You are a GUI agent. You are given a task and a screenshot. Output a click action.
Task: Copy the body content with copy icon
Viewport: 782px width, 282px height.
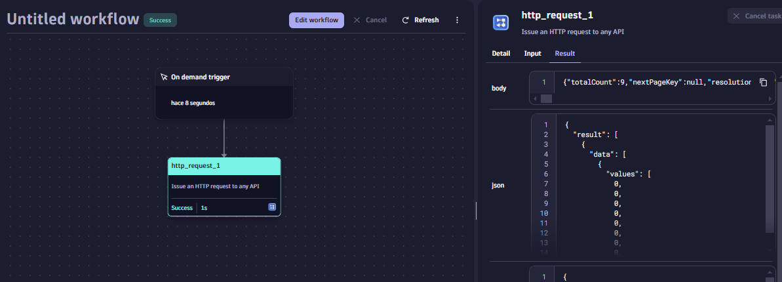tap(763, 83)
